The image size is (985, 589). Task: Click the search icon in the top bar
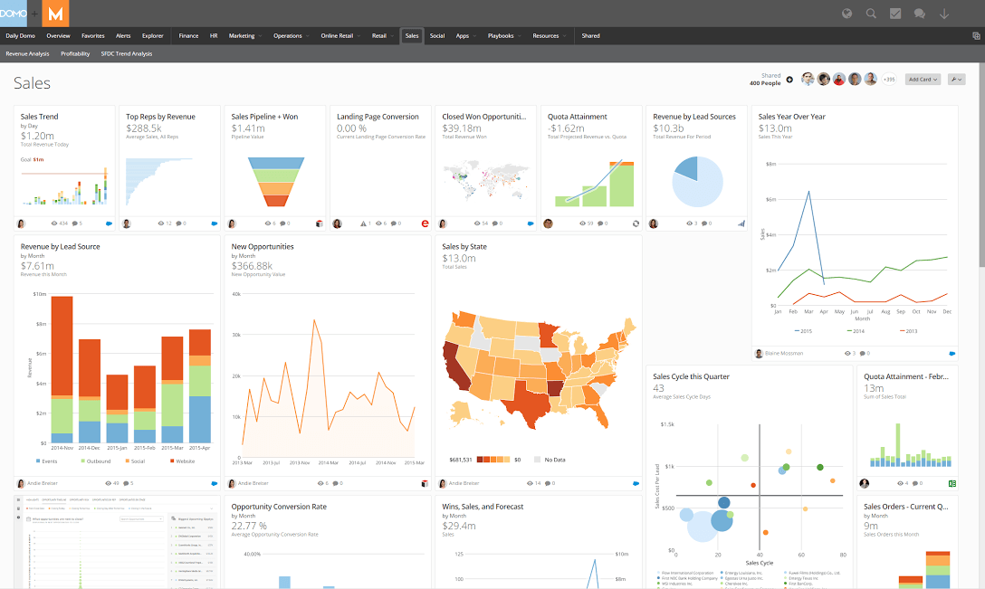tap(870, 14)
